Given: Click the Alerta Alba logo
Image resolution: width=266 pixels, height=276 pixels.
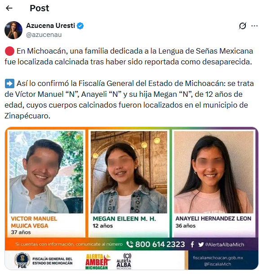Looking at the screenshot, I should [x=124, y=261].
